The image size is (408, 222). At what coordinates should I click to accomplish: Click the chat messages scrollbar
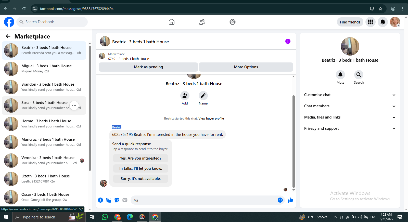[294, 141]
